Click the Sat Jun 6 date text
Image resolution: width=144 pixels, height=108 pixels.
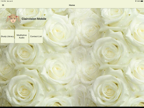pos(10,1)
